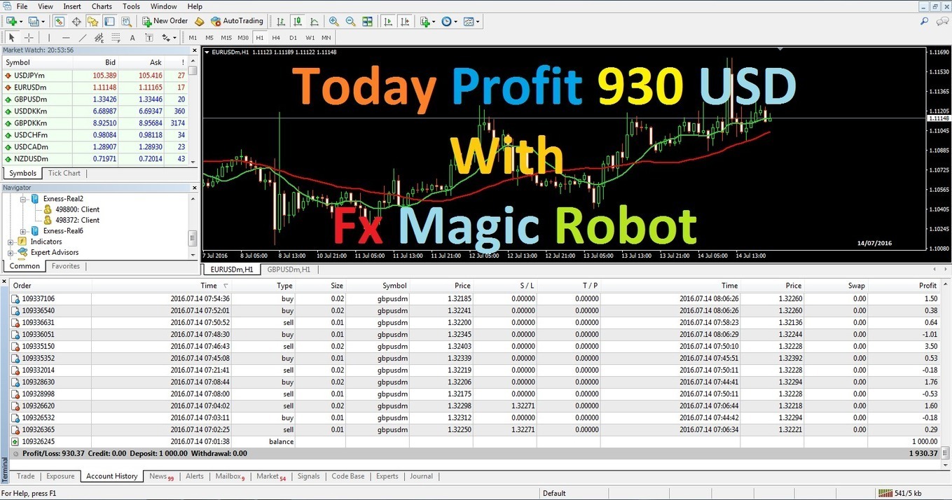Toggle the AutoTrading button

[237, 22]
